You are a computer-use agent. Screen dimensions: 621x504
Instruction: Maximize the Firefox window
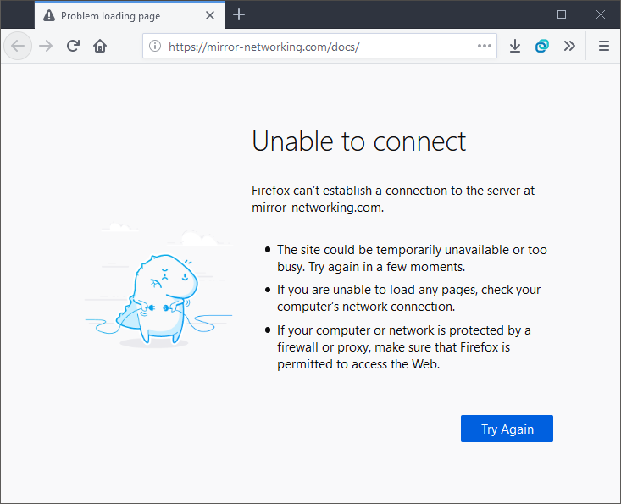(x=562, y=14)
